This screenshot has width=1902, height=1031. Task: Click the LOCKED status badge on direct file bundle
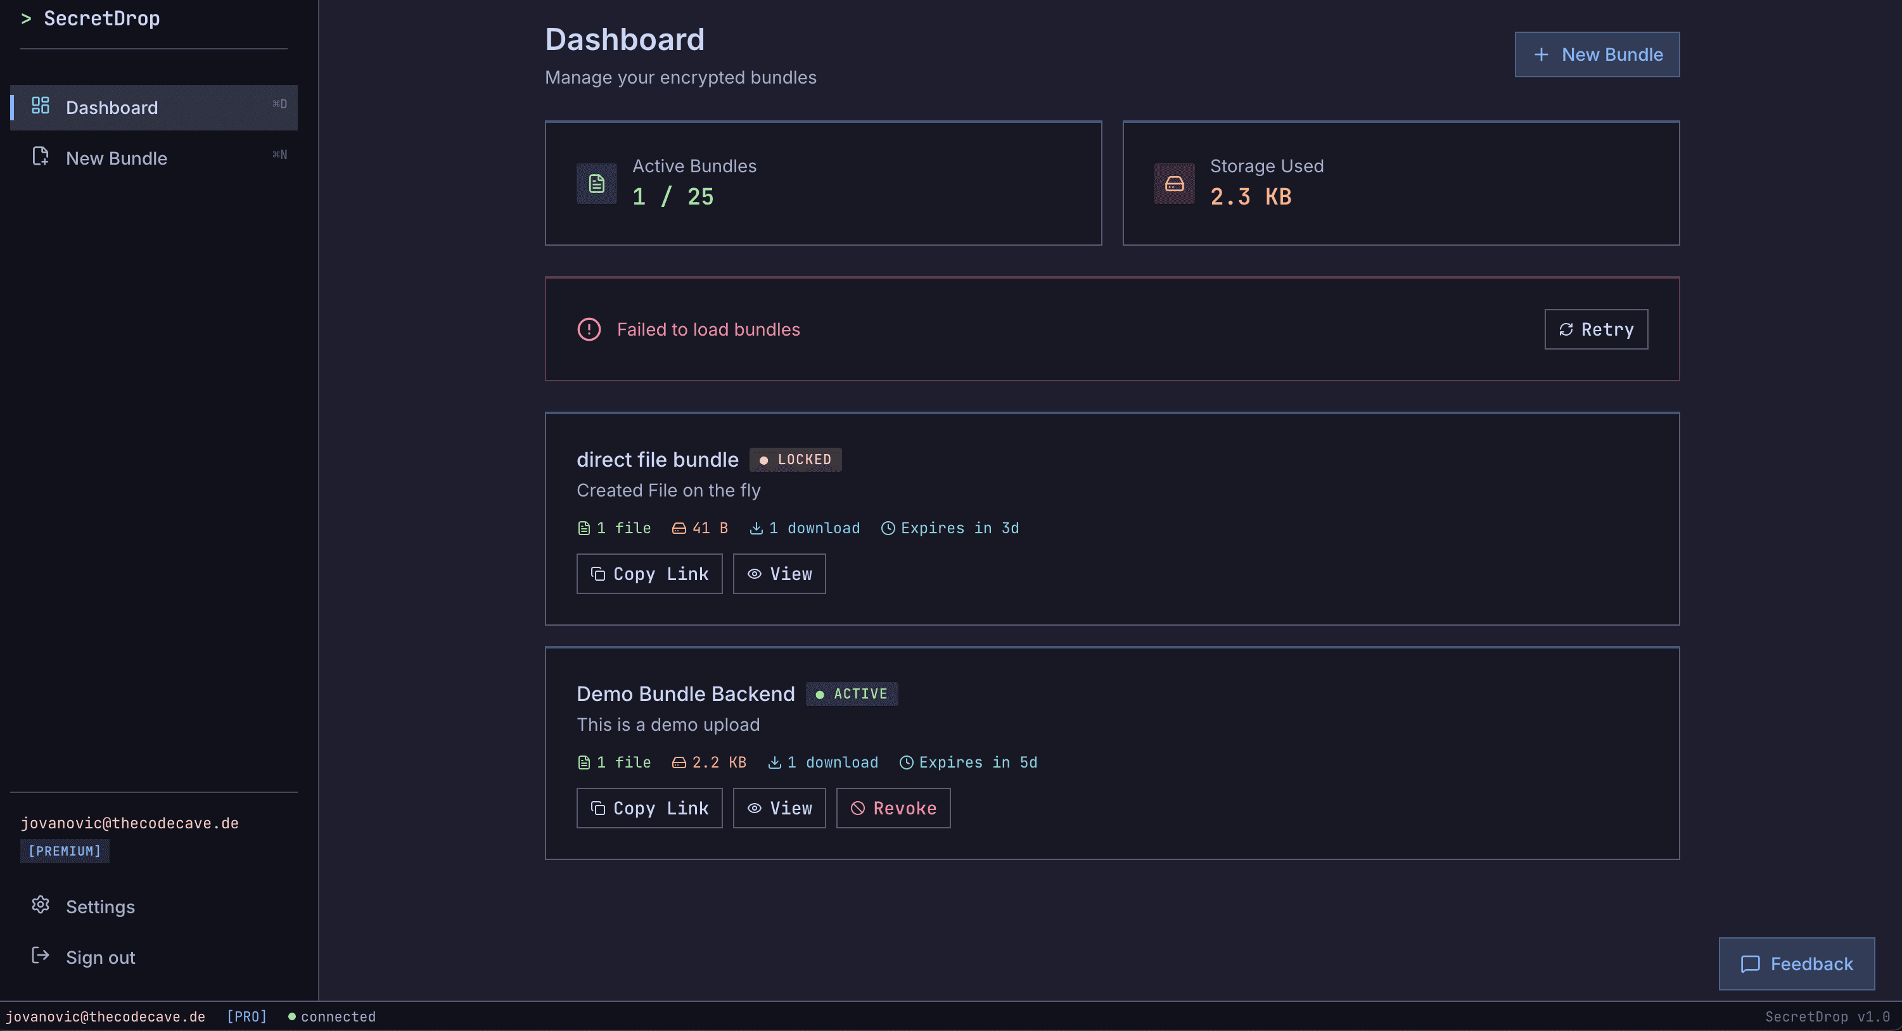coord(795,459)
